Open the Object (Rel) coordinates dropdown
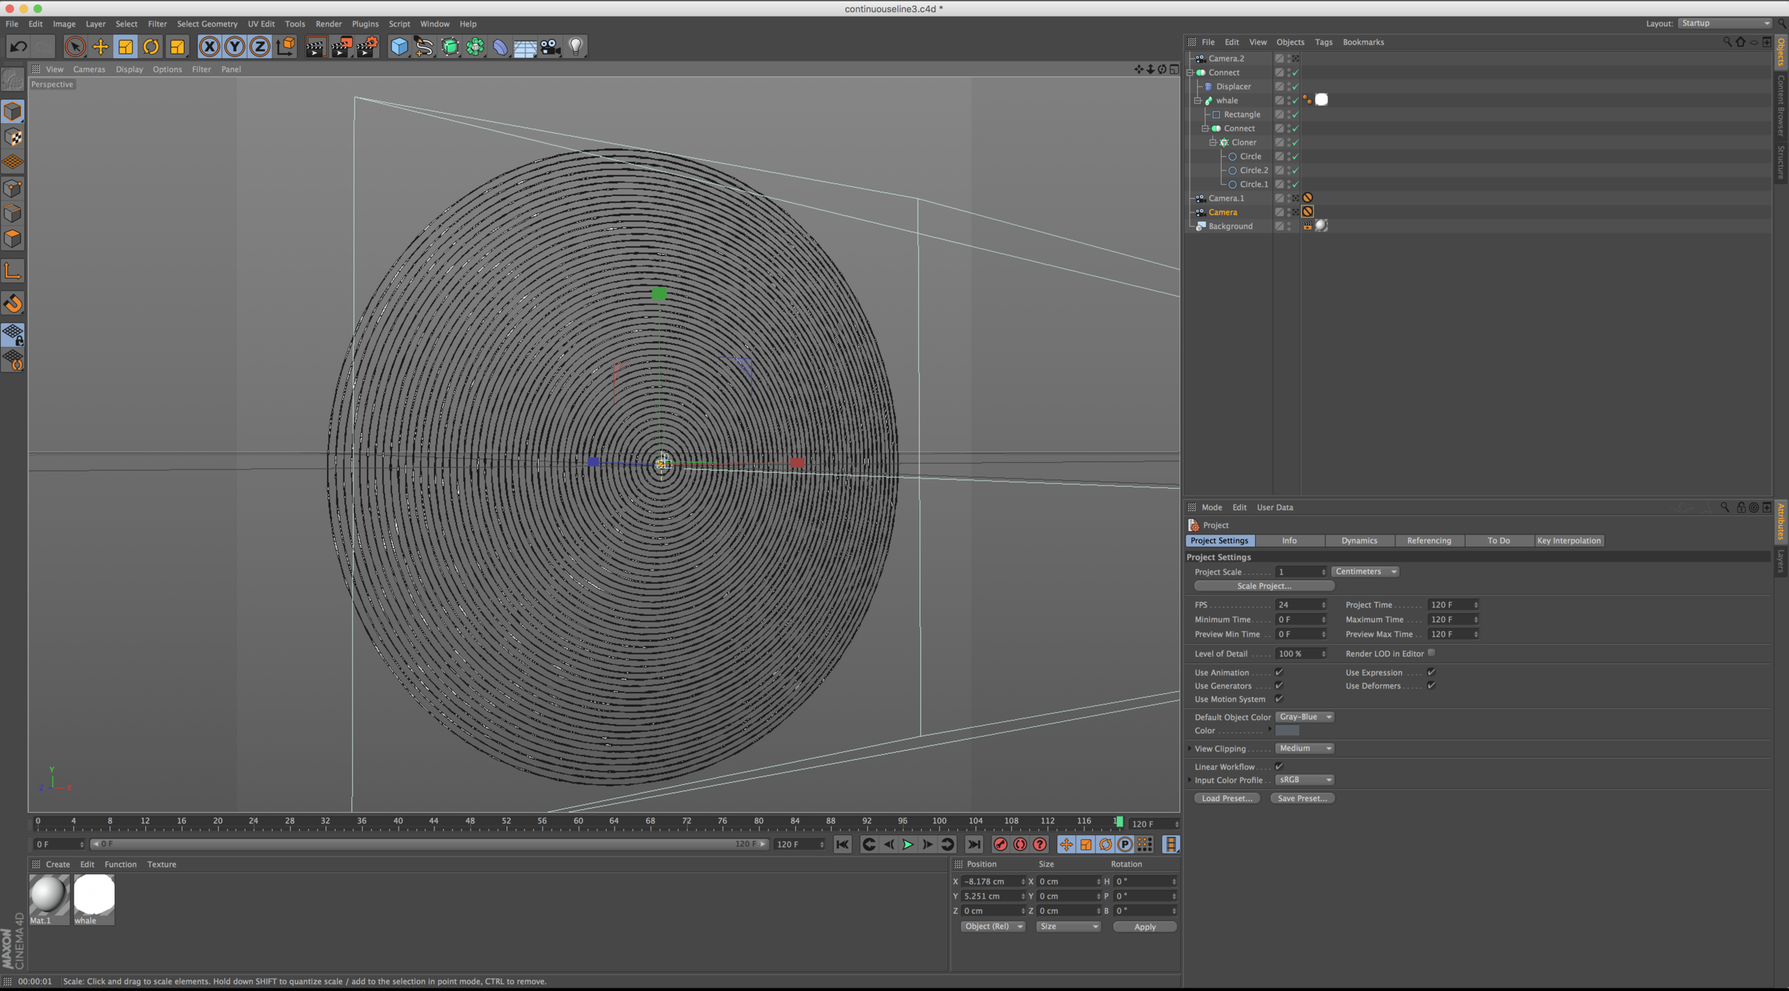The width and height of the screenshot is (1789, 991). coord(993,926)
